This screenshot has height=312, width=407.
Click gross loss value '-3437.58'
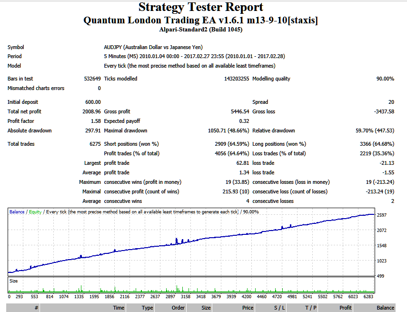click(384, 111)
